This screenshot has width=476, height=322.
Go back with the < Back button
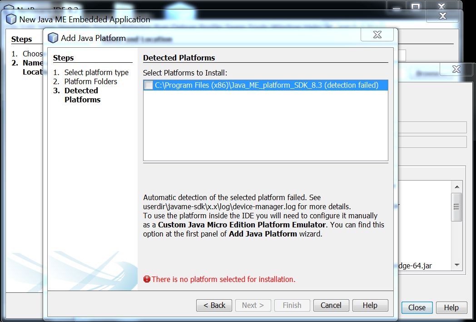point(214,305)
